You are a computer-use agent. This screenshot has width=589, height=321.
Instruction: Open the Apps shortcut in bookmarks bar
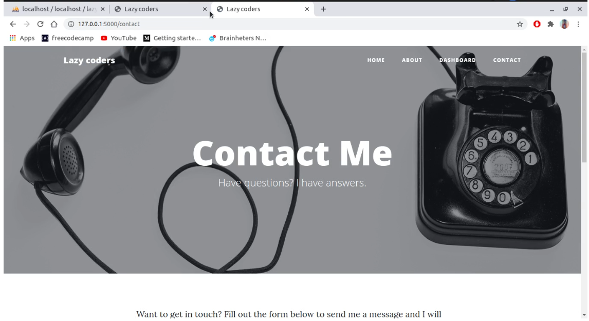click(x=22, y=38)
